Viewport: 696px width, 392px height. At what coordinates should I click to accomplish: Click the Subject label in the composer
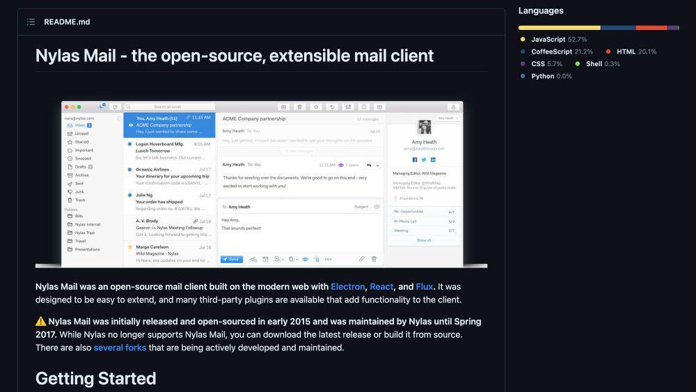361,207
